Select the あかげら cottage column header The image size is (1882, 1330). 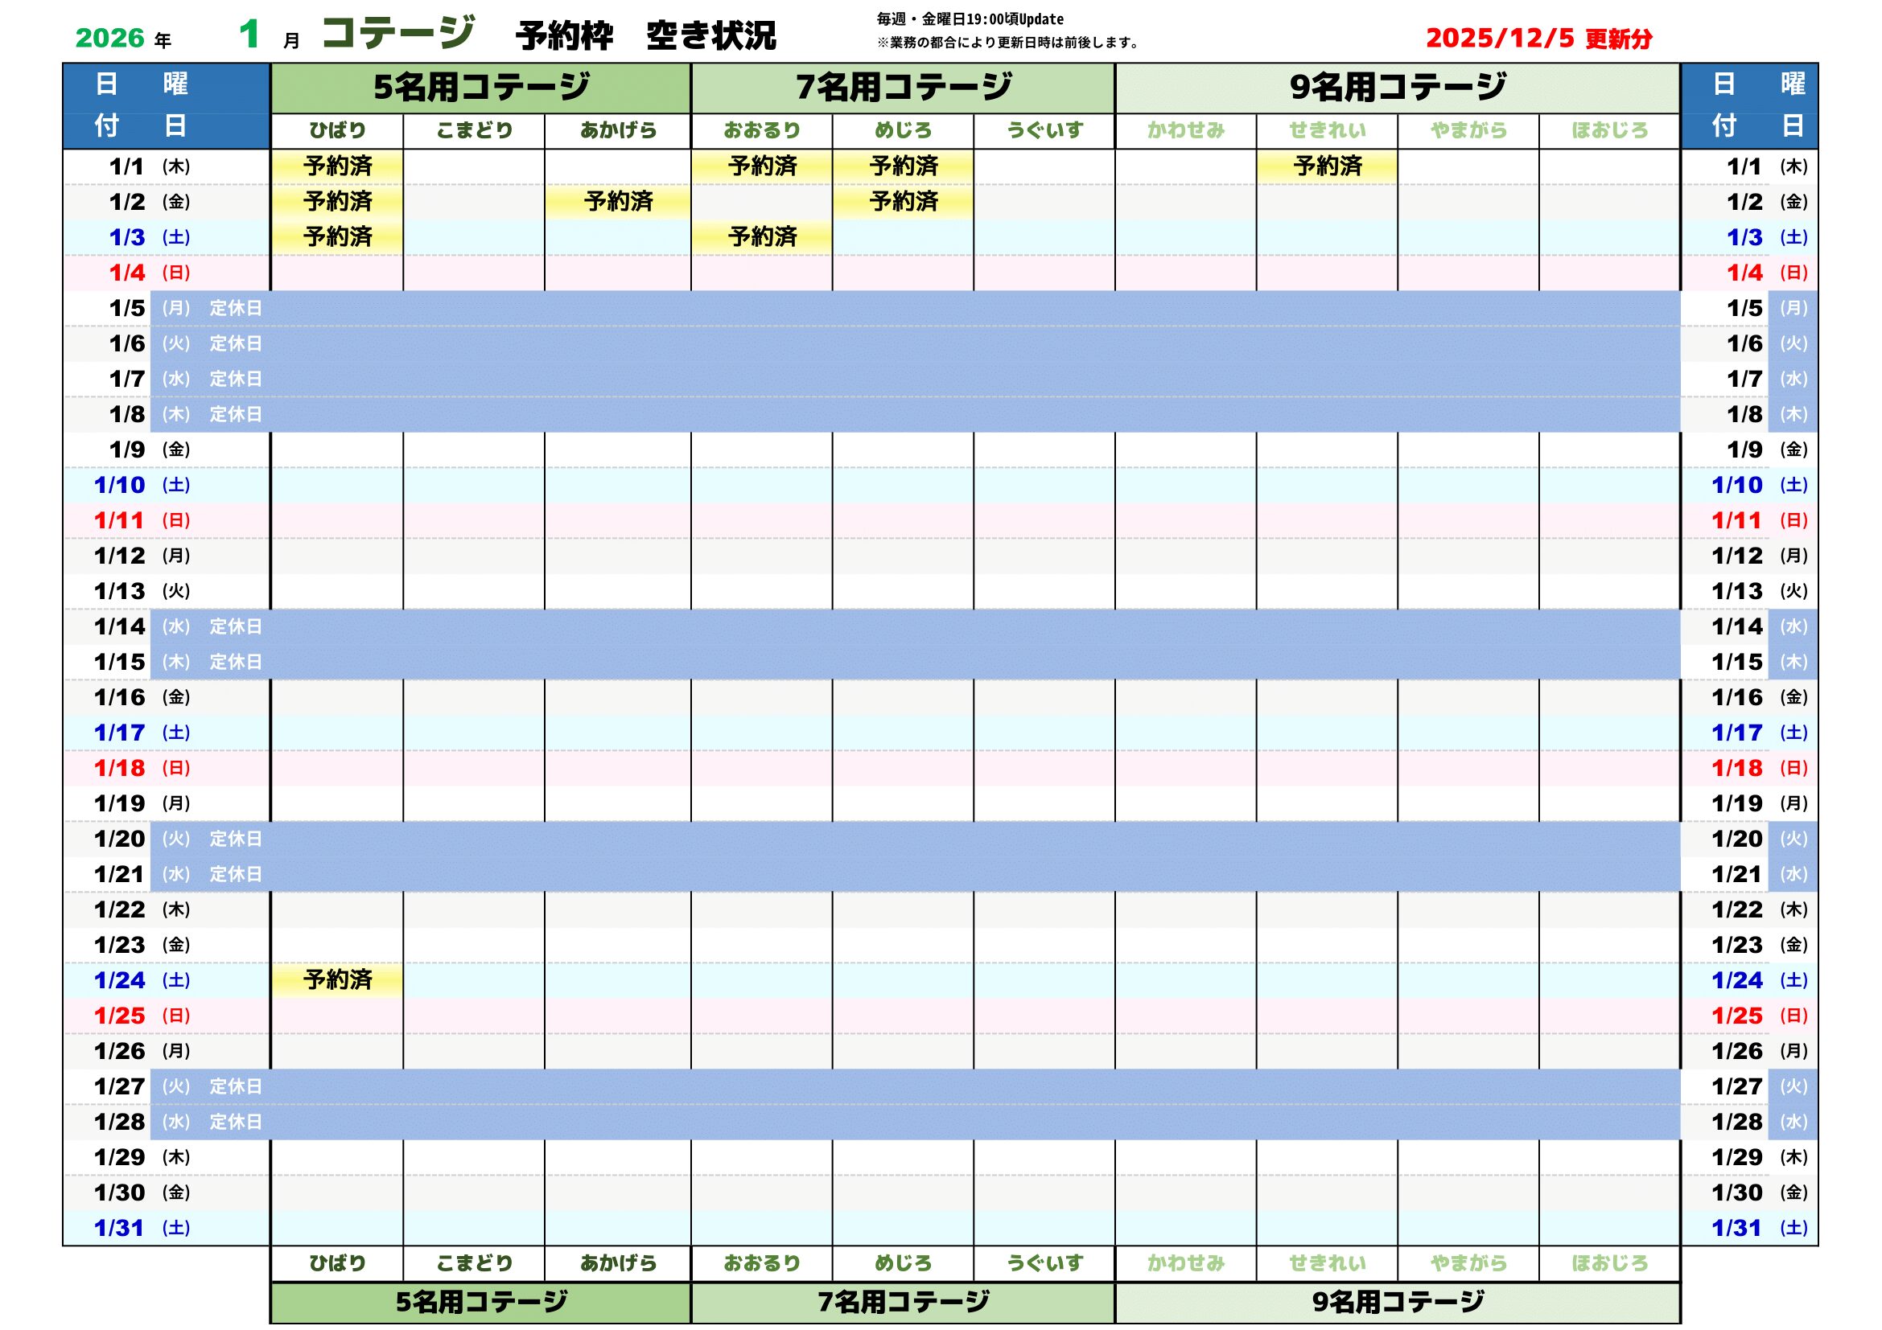615,129
